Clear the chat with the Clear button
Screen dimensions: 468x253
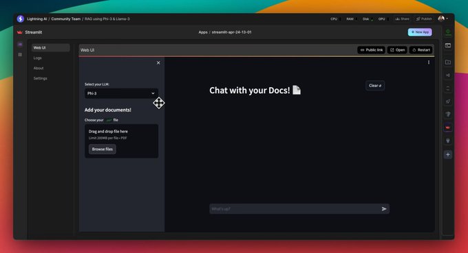click(375, 86)
